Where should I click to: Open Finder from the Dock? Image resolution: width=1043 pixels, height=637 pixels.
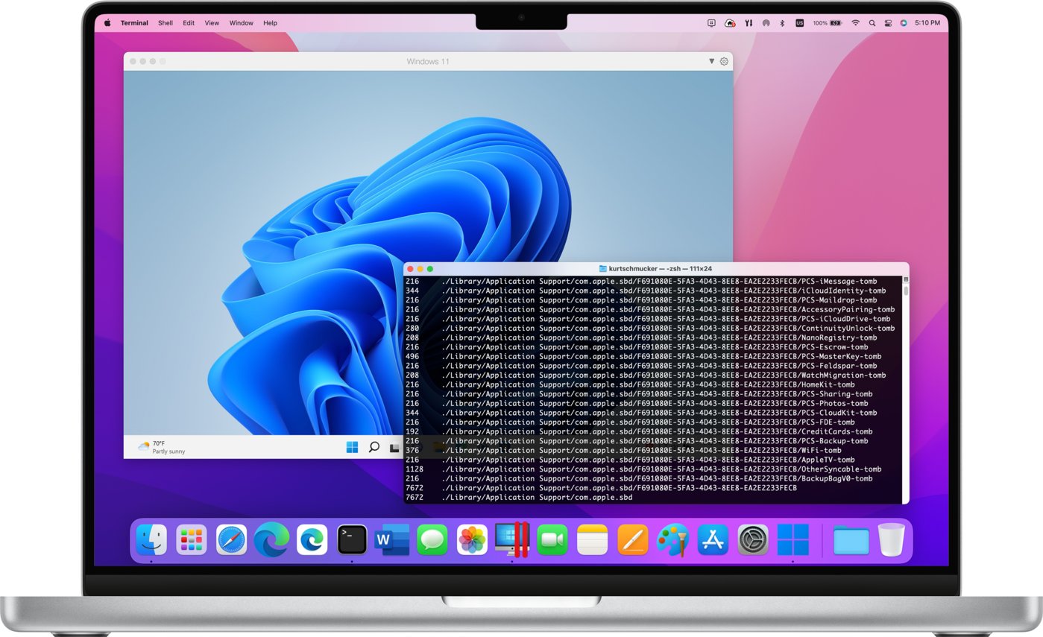(151, 539)
